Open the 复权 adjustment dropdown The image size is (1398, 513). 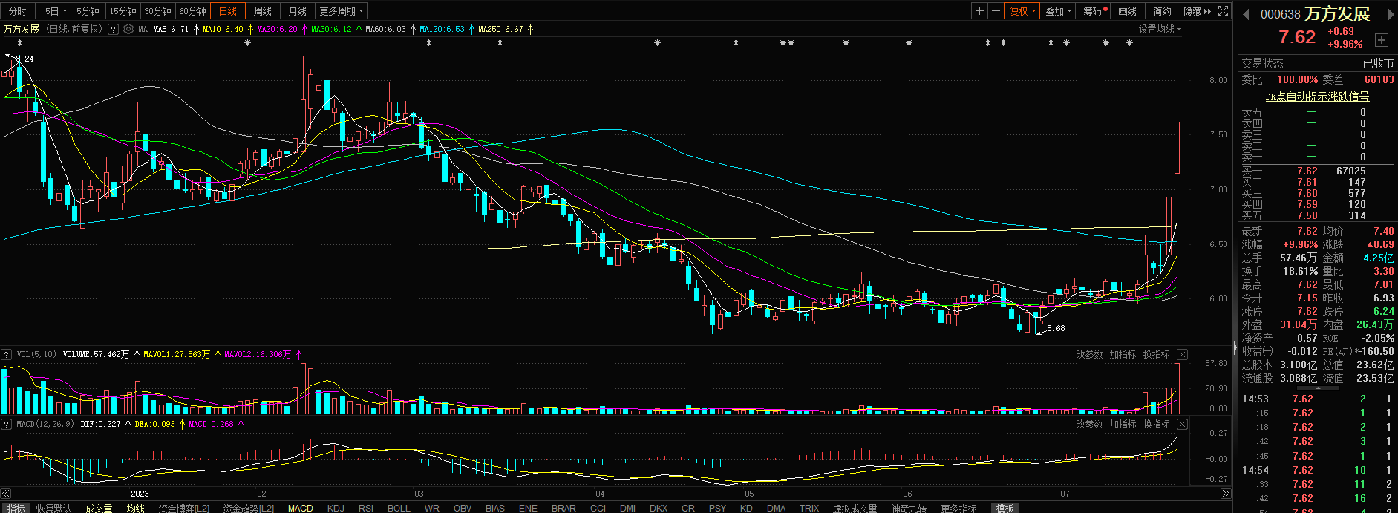(1022, 11)
